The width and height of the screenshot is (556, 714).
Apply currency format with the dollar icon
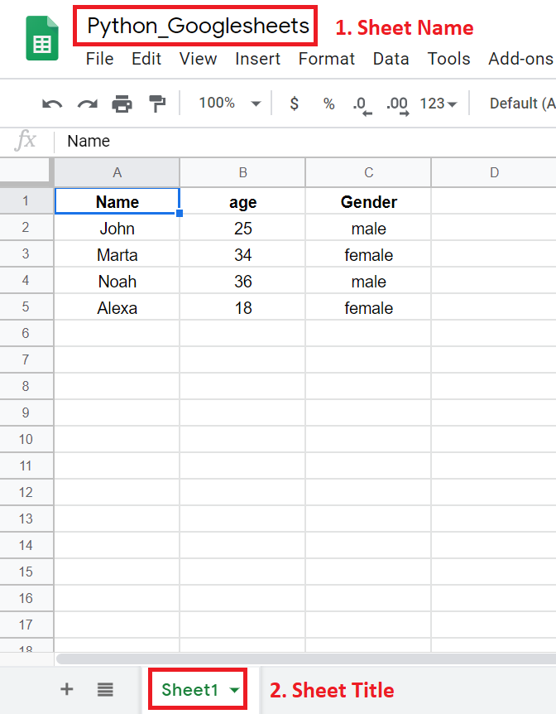tap(294, 103)
